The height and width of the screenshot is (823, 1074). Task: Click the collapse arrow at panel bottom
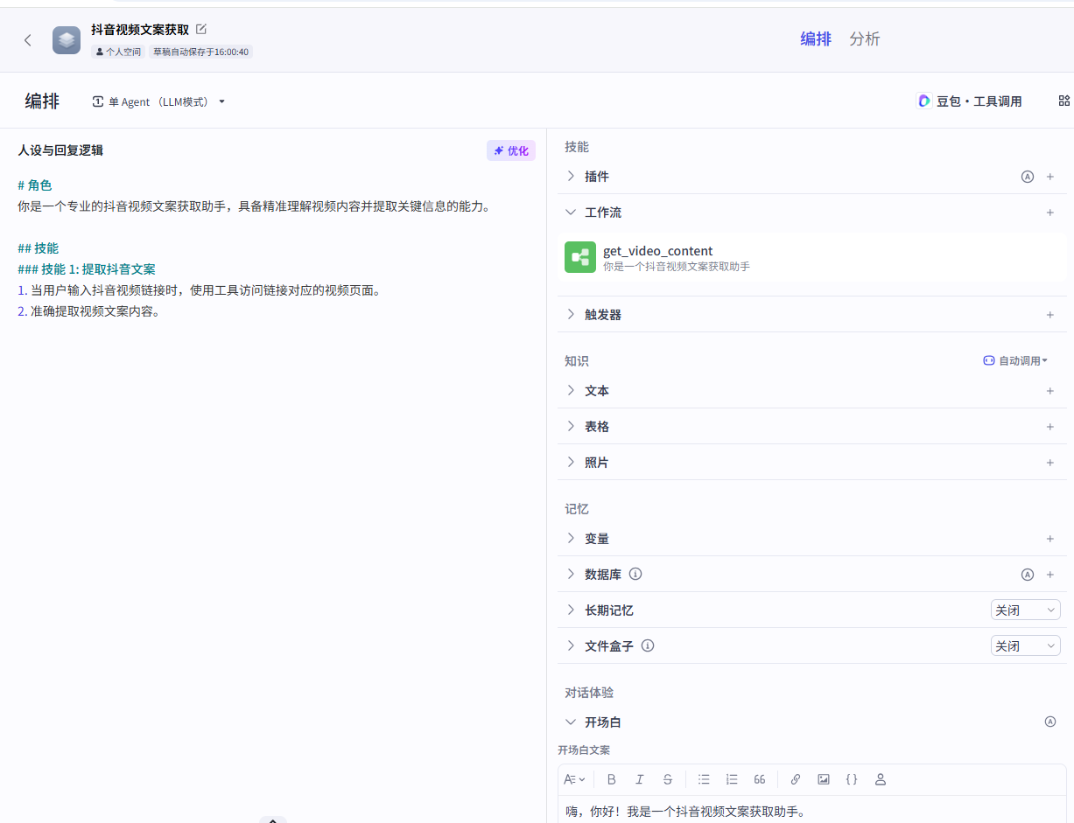[x=273, y=820]
